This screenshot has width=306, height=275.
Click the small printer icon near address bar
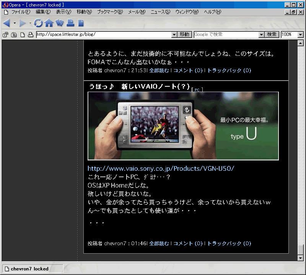coord(31,35)
